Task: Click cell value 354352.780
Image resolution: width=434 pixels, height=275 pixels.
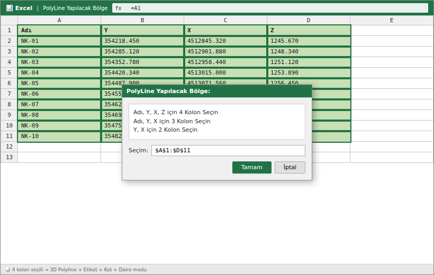Action: point(142,62)
